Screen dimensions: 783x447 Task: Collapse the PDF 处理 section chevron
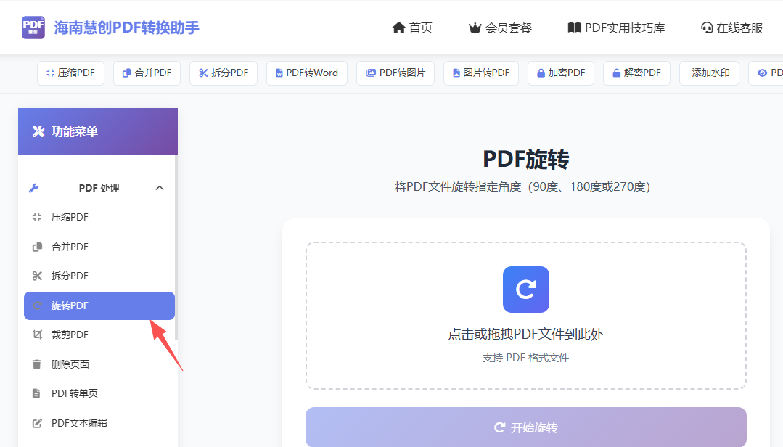[x=160, y=188]
